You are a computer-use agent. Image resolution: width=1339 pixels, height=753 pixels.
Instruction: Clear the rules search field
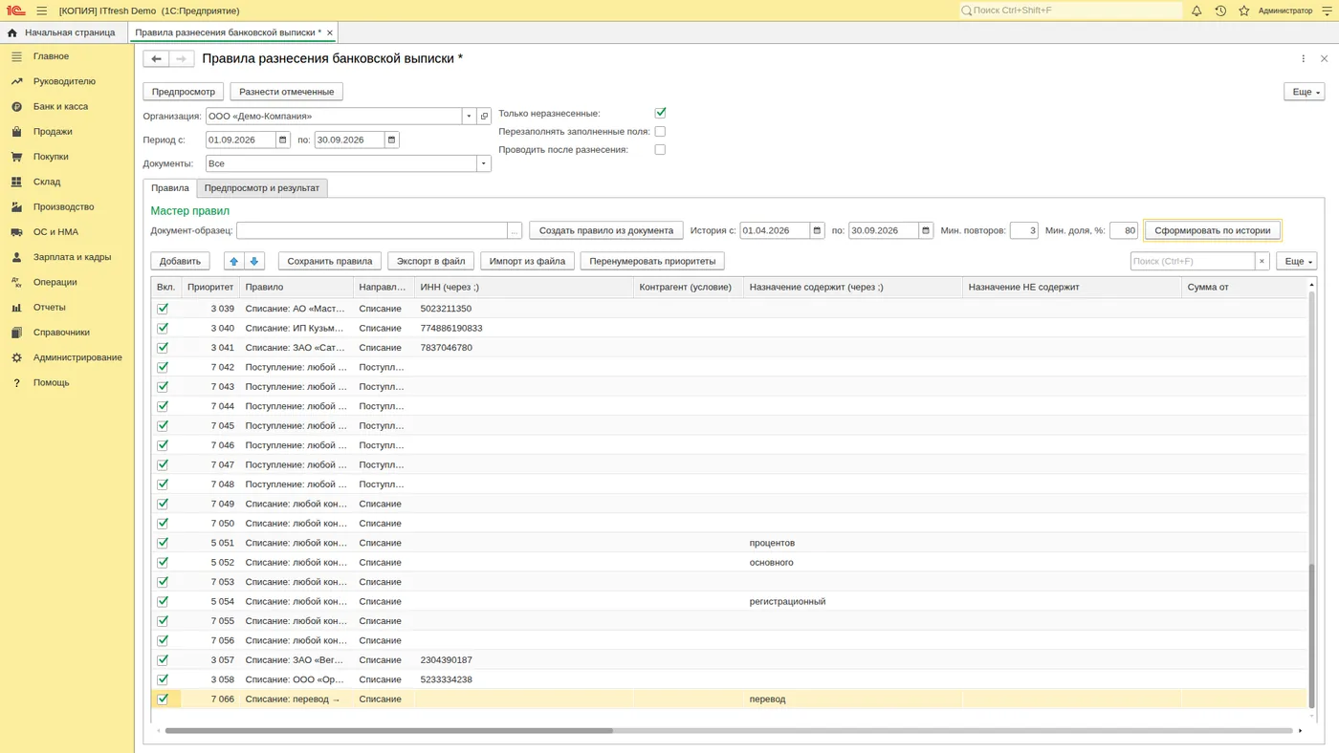[x=1262, y=261]
